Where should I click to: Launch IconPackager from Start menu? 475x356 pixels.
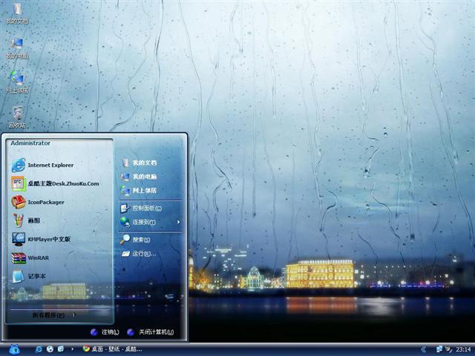click(38, 202)
